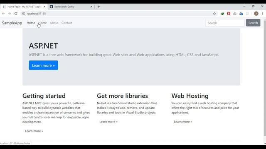Click the blue Learn more button

[x=43, y=65]
